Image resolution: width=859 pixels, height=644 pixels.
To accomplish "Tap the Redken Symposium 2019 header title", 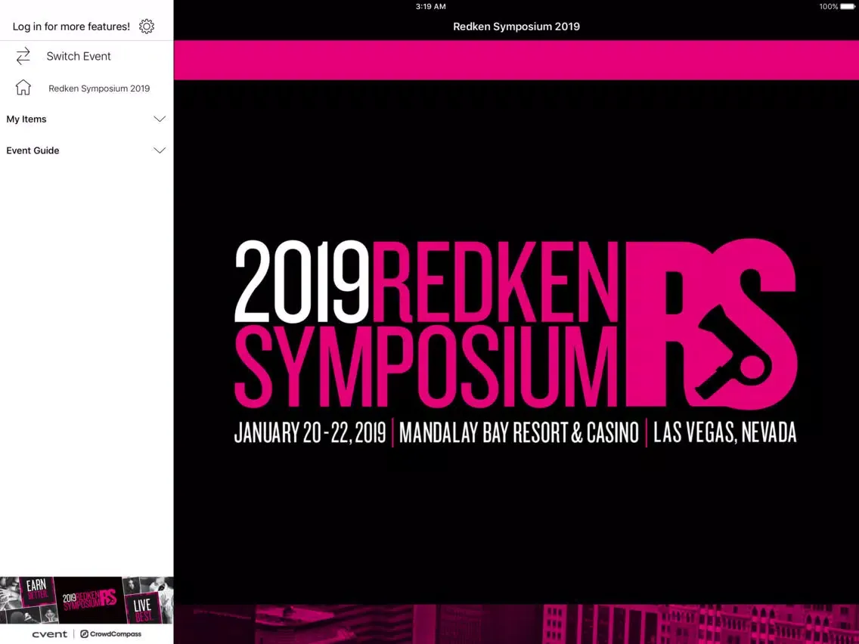I will [516, 26].
